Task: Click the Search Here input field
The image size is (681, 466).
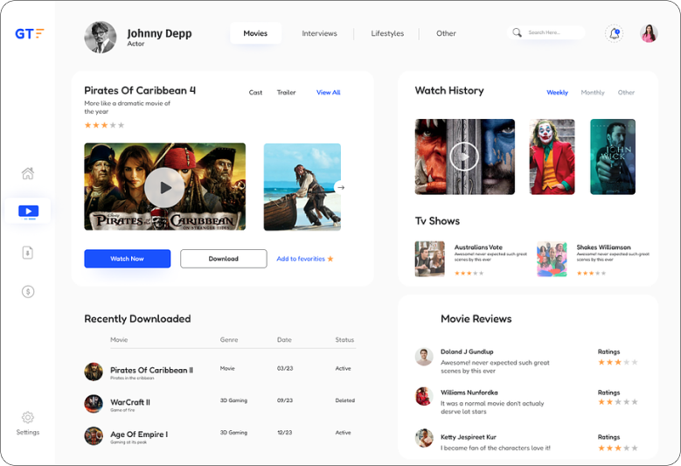Action: [545, 32]
